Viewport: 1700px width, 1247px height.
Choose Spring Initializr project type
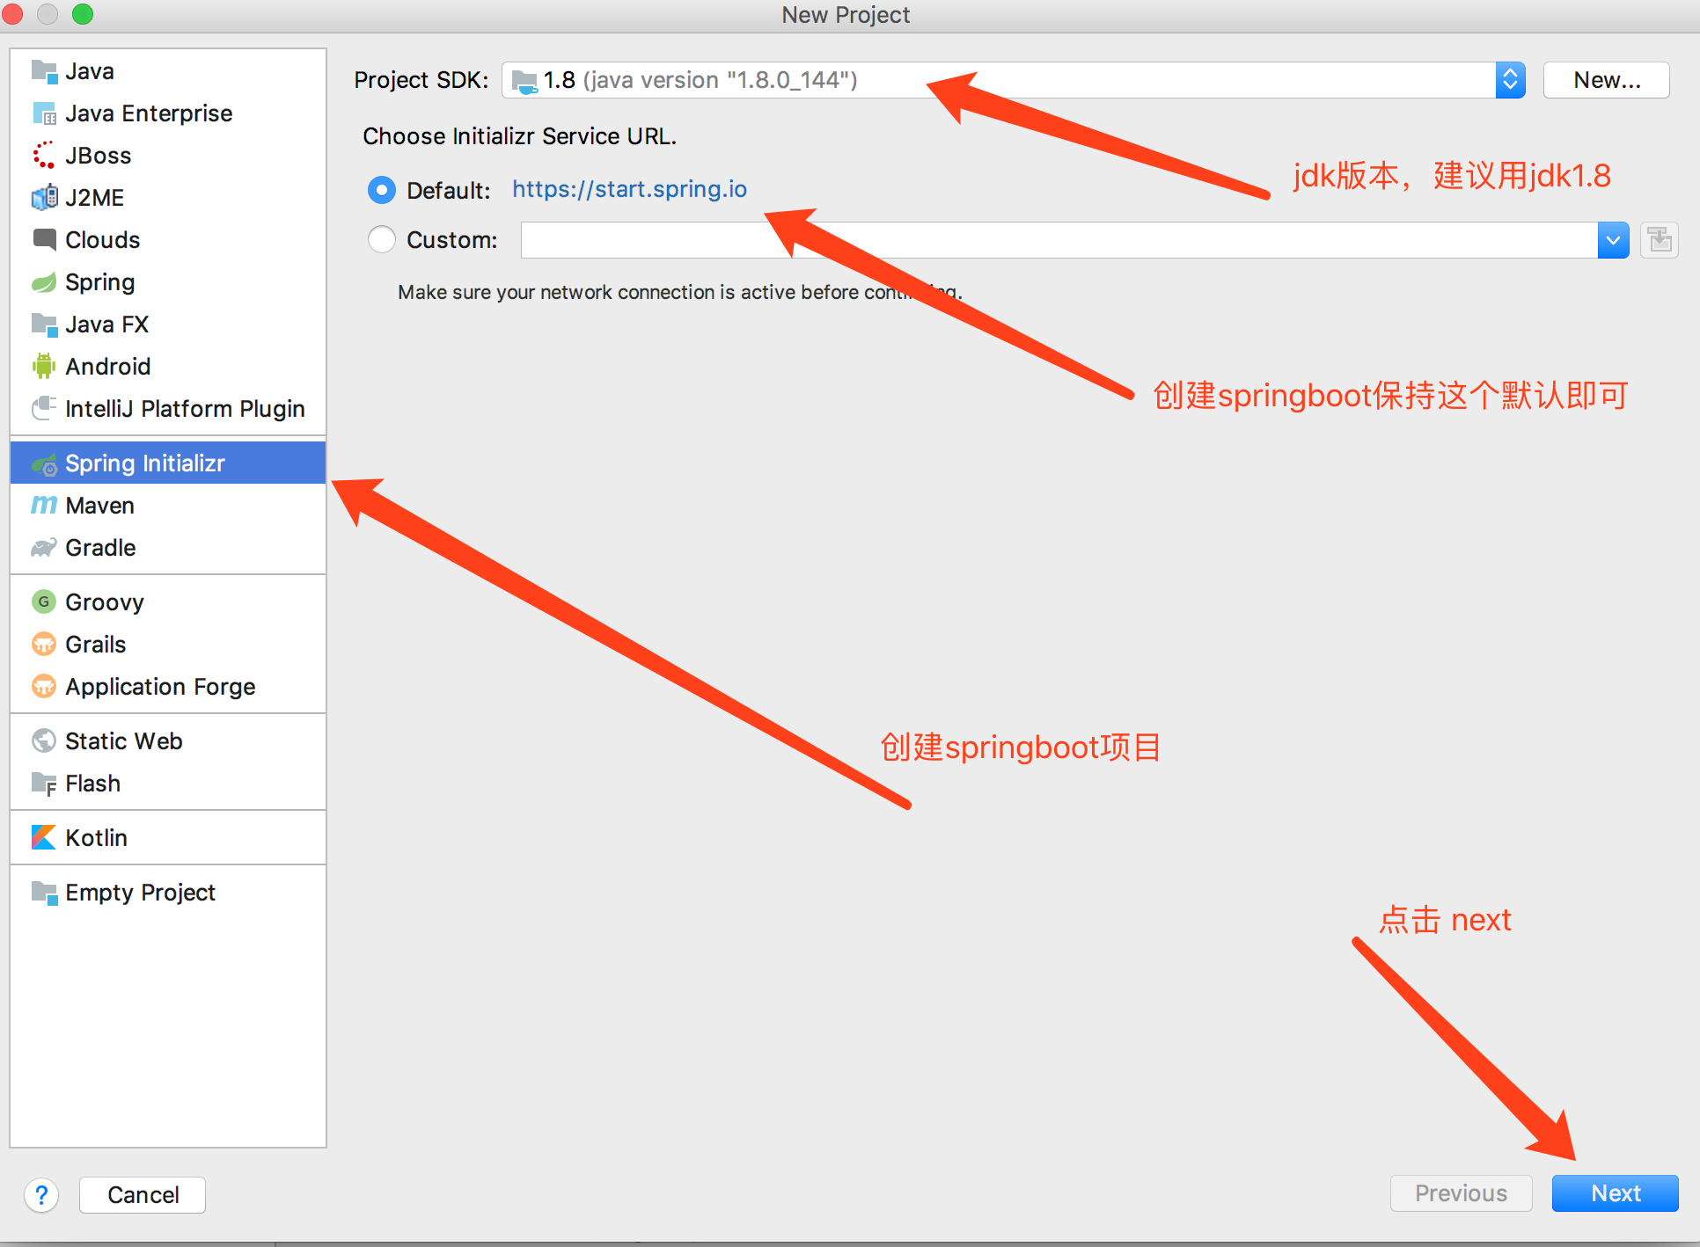[145, 463]
